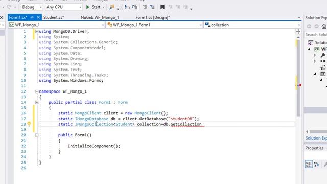
Task: Toggle Alphabetical sort in Properties panel
Action: 317,164
